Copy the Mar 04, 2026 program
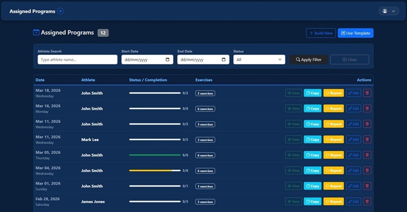Screen dimensions: 407x212 tap(312, 171)
